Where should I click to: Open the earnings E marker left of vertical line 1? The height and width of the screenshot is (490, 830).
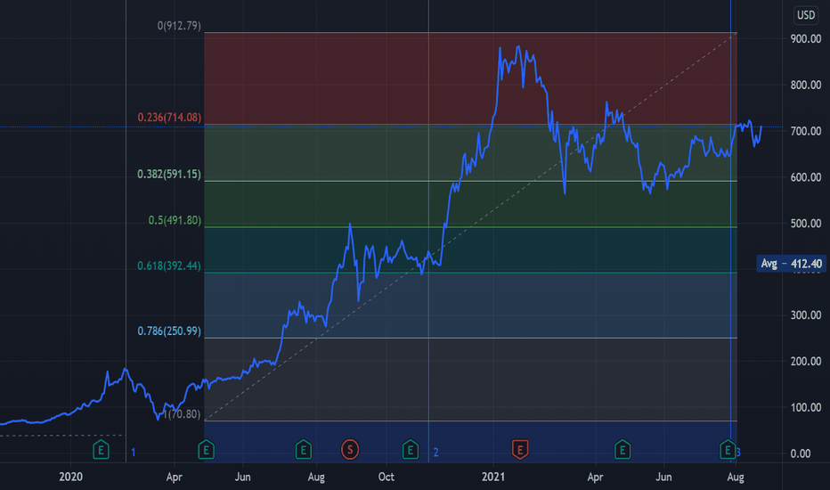[x=101, y=450]
